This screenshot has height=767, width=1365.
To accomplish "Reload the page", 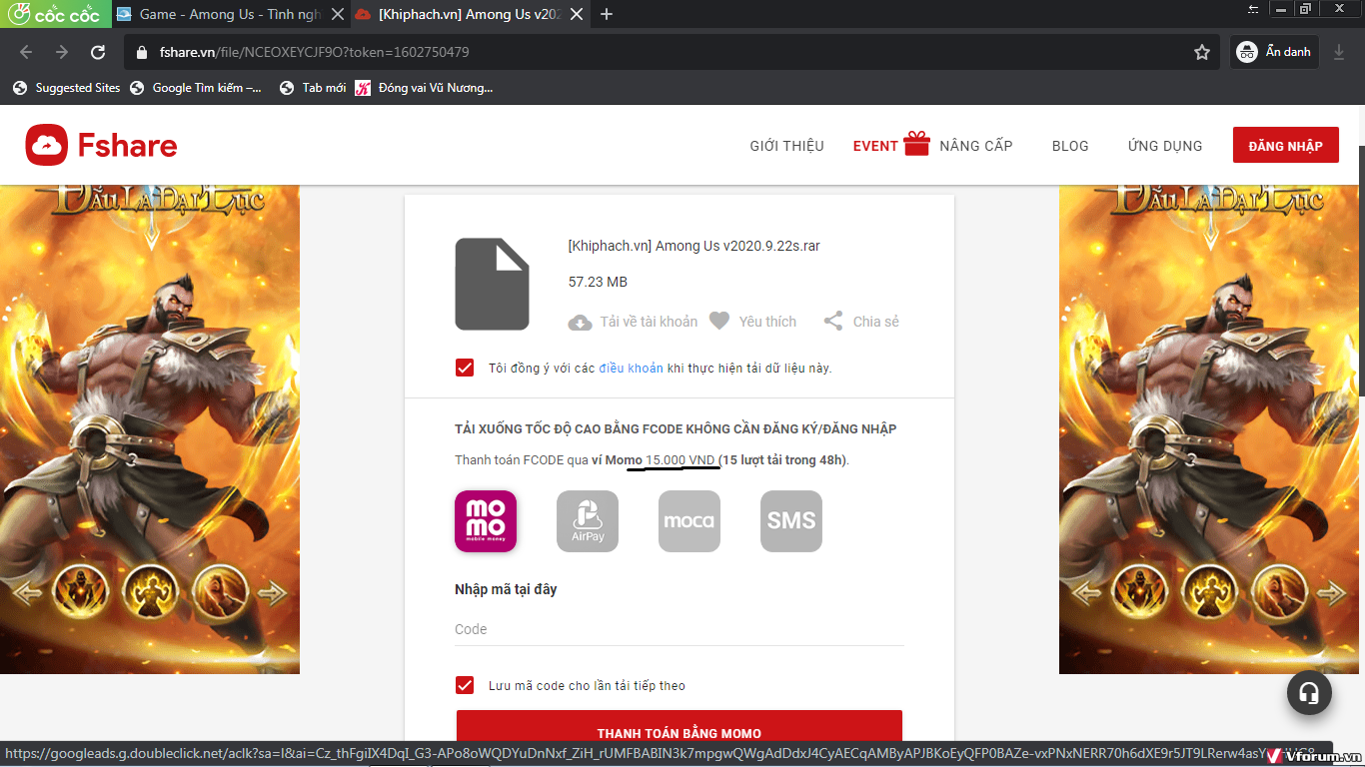I will coord(98,52).
